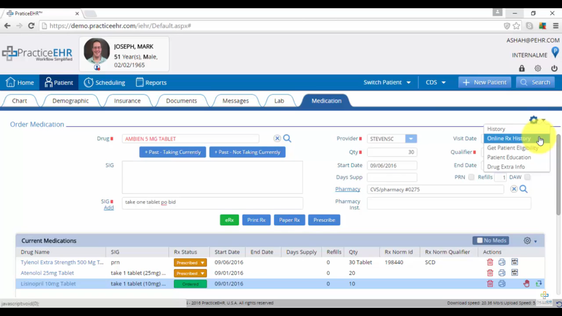This screenshot has height=316, width=562.
Task: Open the lock icon in top right
Action: 522,69
